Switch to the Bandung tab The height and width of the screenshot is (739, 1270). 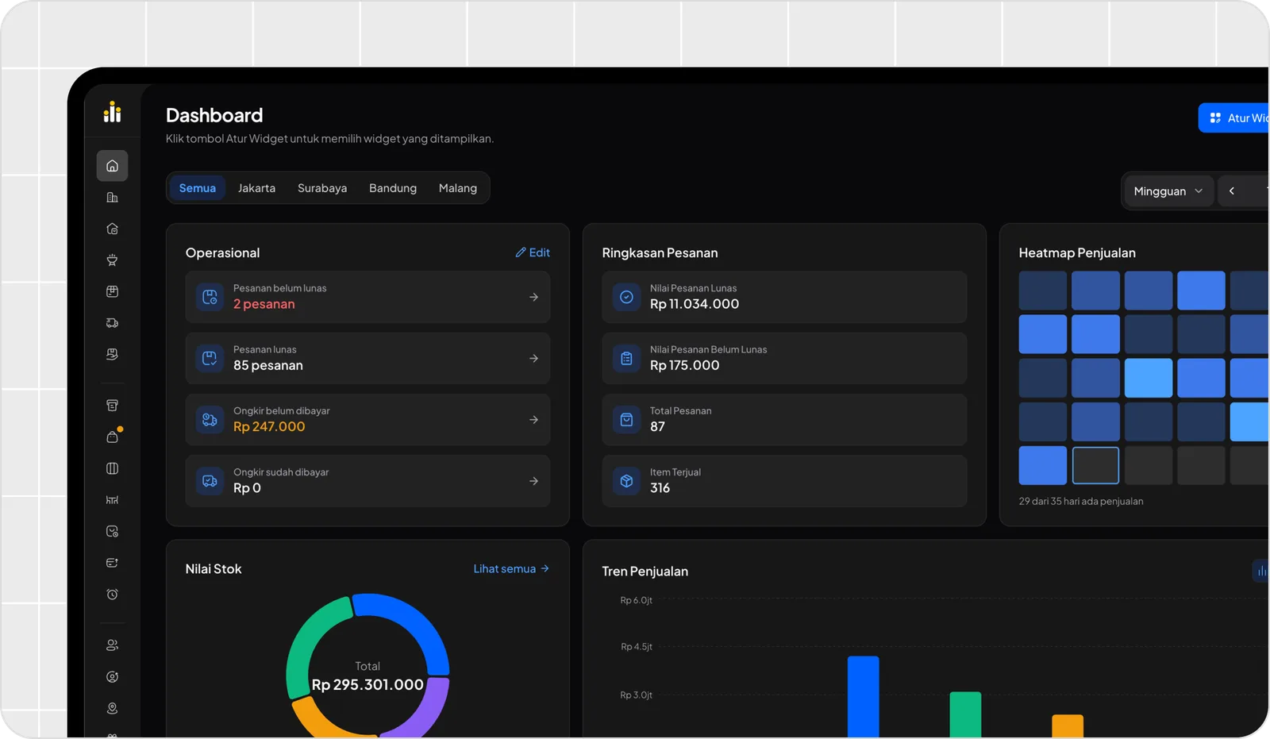[393, 188]
